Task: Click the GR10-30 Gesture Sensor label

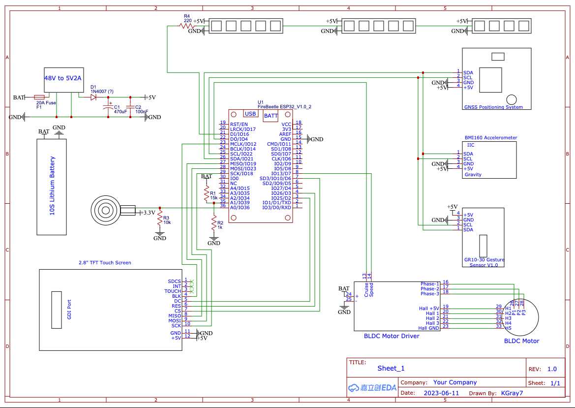Action: [484, 262]
